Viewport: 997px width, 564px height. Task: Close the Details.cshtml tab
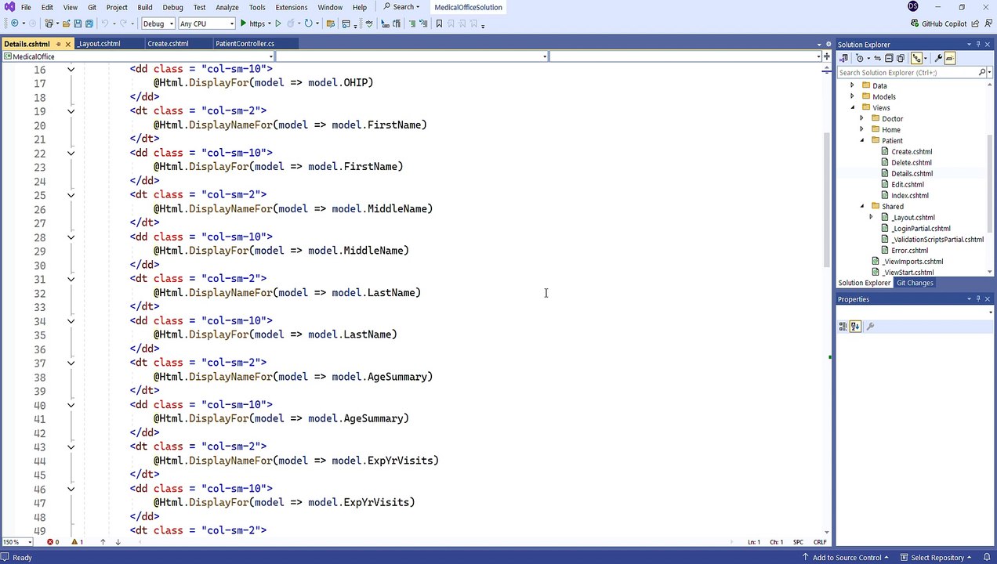pyautogui.click(x=68, y=44)
